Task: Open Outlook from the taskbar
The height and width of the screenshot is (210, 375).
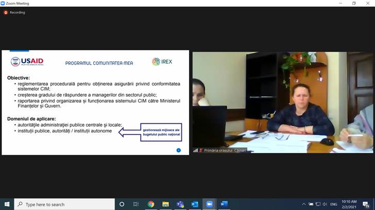Action: coord(195,204)
